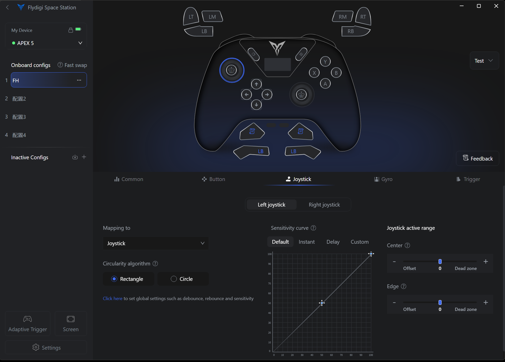This screenshot has width=505, height=362.
Task: Click the D-pad up arrow
Action: click(256, 84)
